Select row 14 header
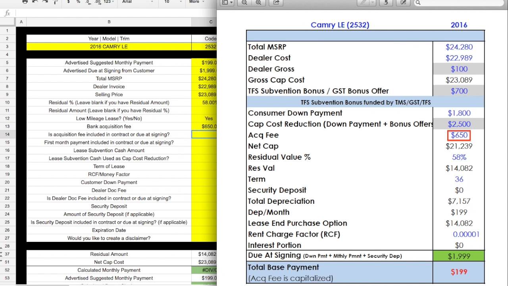Viewport: 508px width, 286px height. [8, 134]
